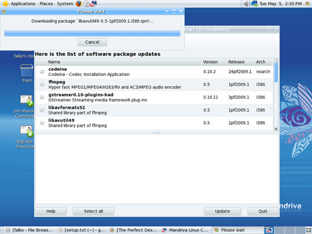Open the Trash desktop icon
Viewport: 312px width, 234px height.
(27, 73)
